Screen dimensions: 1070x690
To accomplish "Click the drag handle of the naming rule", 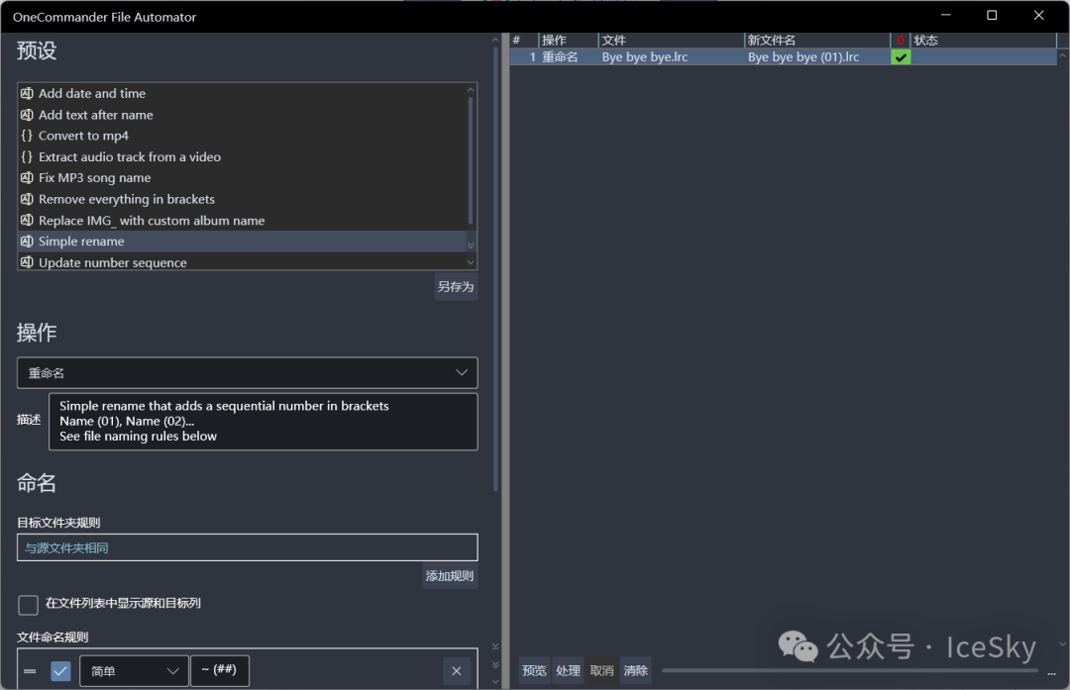I will pyautogui.click(x=30, y=671).
